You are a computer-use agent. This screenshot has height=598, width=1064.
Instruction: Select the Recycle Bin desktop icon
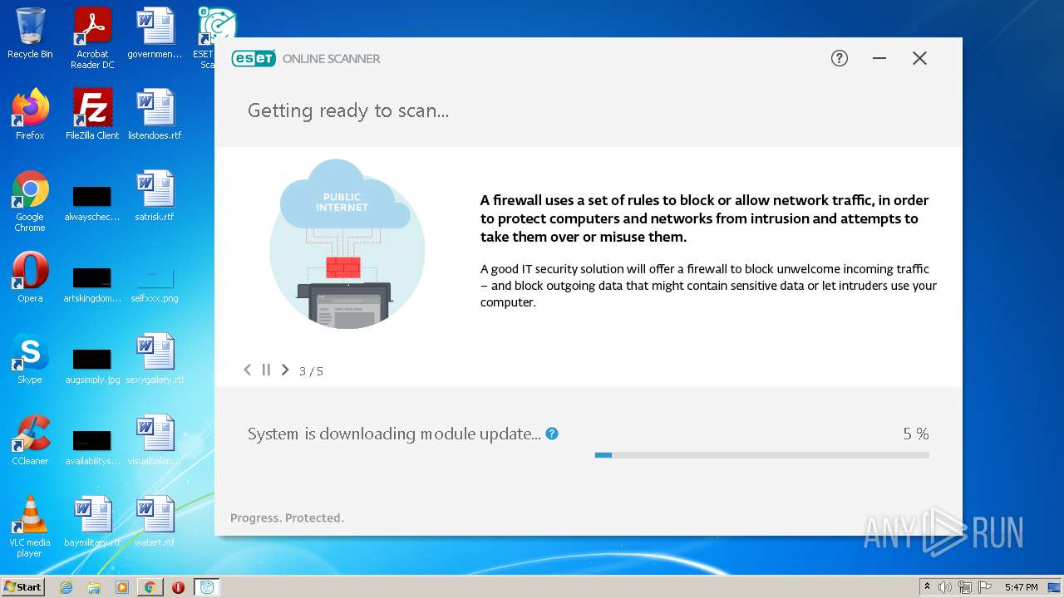pos(30,34)
